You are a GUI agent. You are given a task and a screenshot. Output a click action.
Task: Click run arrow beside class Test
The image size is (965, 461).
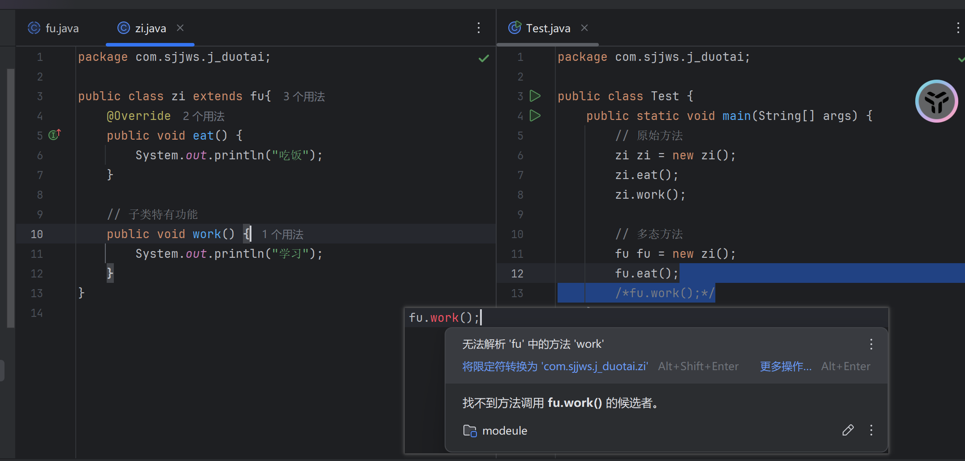[535, 96]
